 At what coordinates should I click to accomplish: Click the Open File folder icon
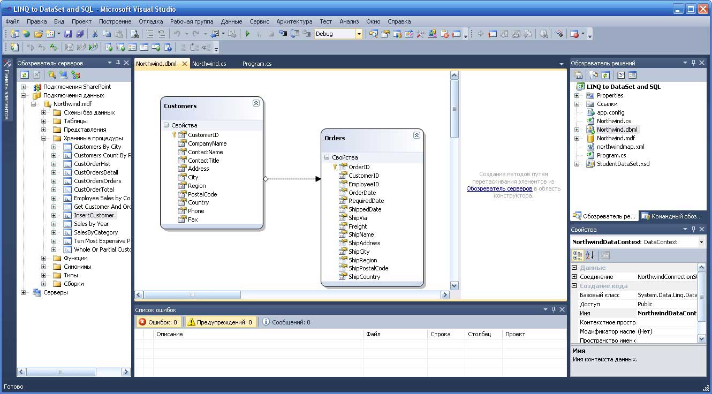click(38, 34)
